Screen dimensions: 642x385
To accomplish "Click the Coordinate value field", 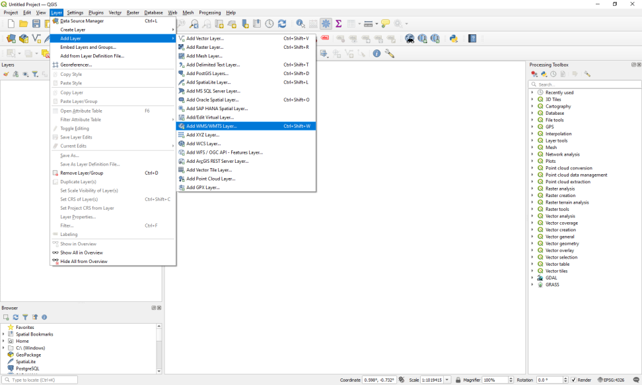I will click(379, 380).
